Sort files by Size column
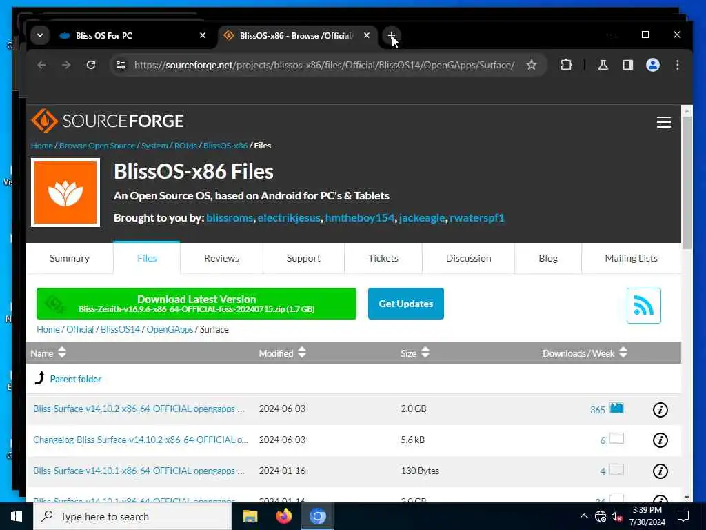The height and width of the screenshot is (530, 706). click(414, 353)
